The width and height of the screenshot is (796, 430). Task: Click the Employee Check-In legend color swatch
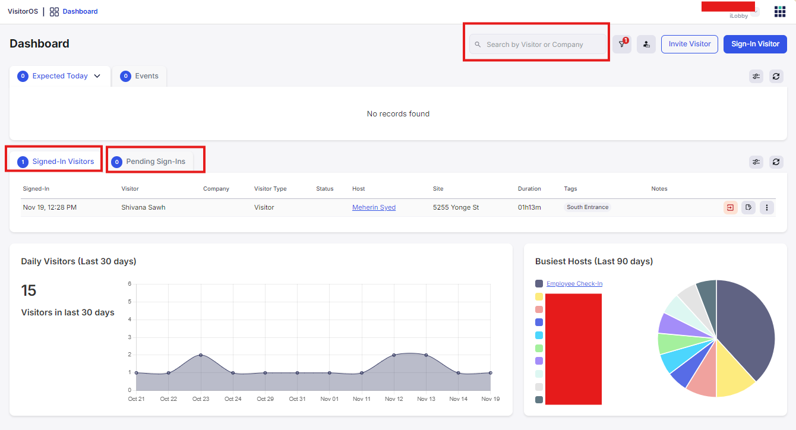click(539, 284)
